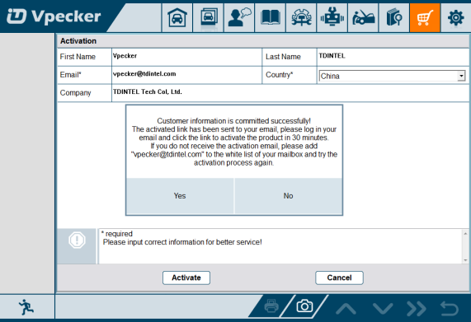Click the running man exit icon
The height and width of the screenshot is (322, 471).
[x=26, y=307]
